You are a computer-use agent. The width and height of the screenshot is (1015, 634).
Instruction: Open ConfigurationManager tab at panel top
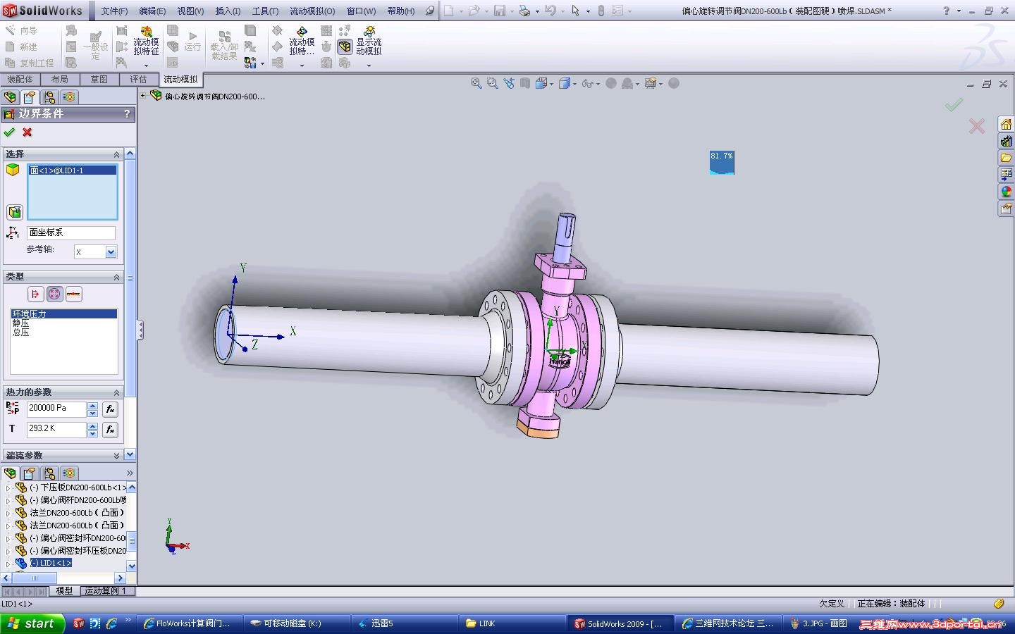[x=49, y=97]
